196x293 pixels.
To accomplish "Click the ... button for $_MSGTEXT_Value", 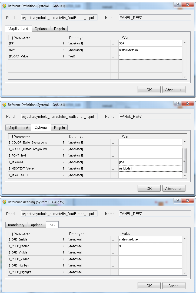I will (115, 168).
